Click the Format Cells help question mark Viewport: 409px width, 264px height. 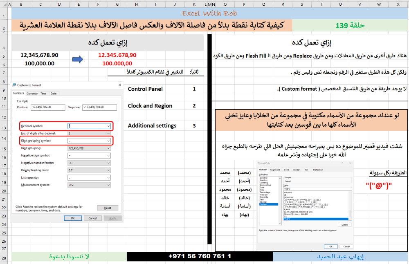point(342,163)
